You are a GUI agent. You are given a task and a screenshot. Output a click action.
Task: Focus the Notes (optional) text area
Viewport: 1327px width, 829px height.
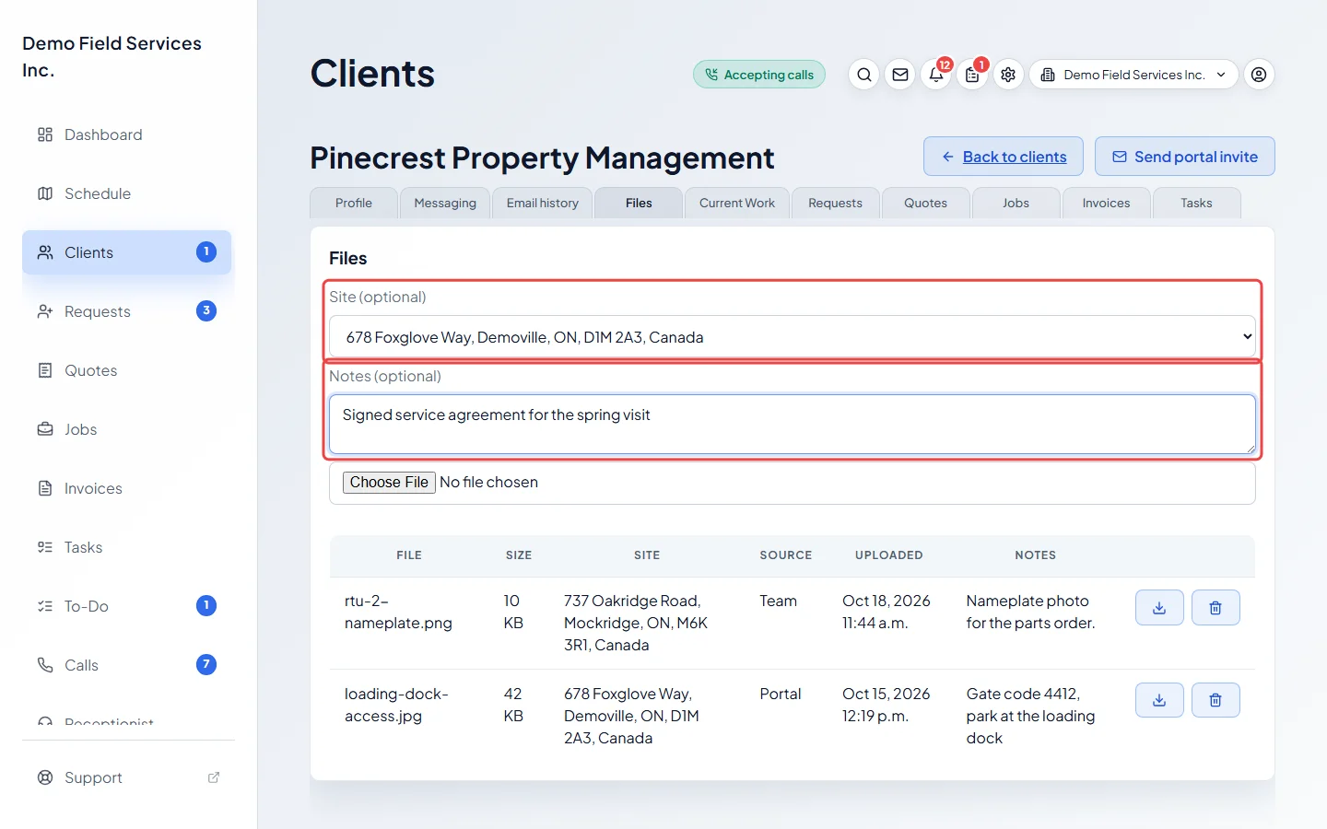coord(793,425)
